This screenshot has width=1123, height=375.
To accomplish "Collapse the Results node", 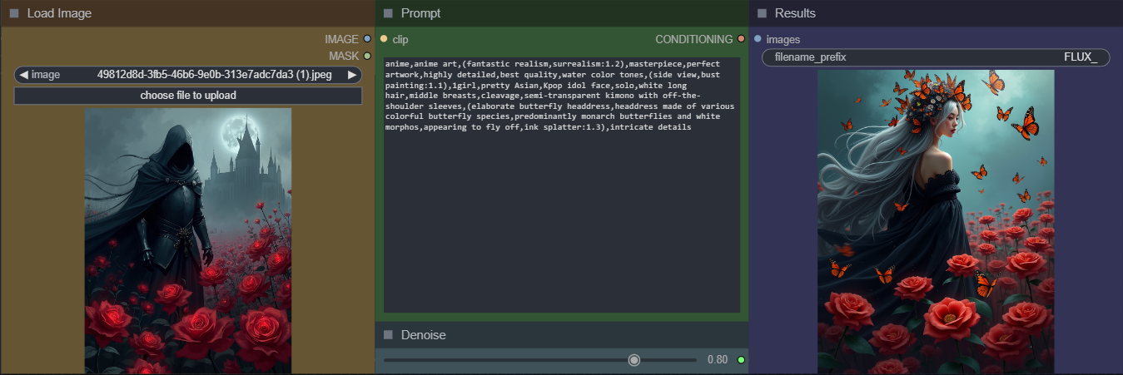I will (763, 13).
